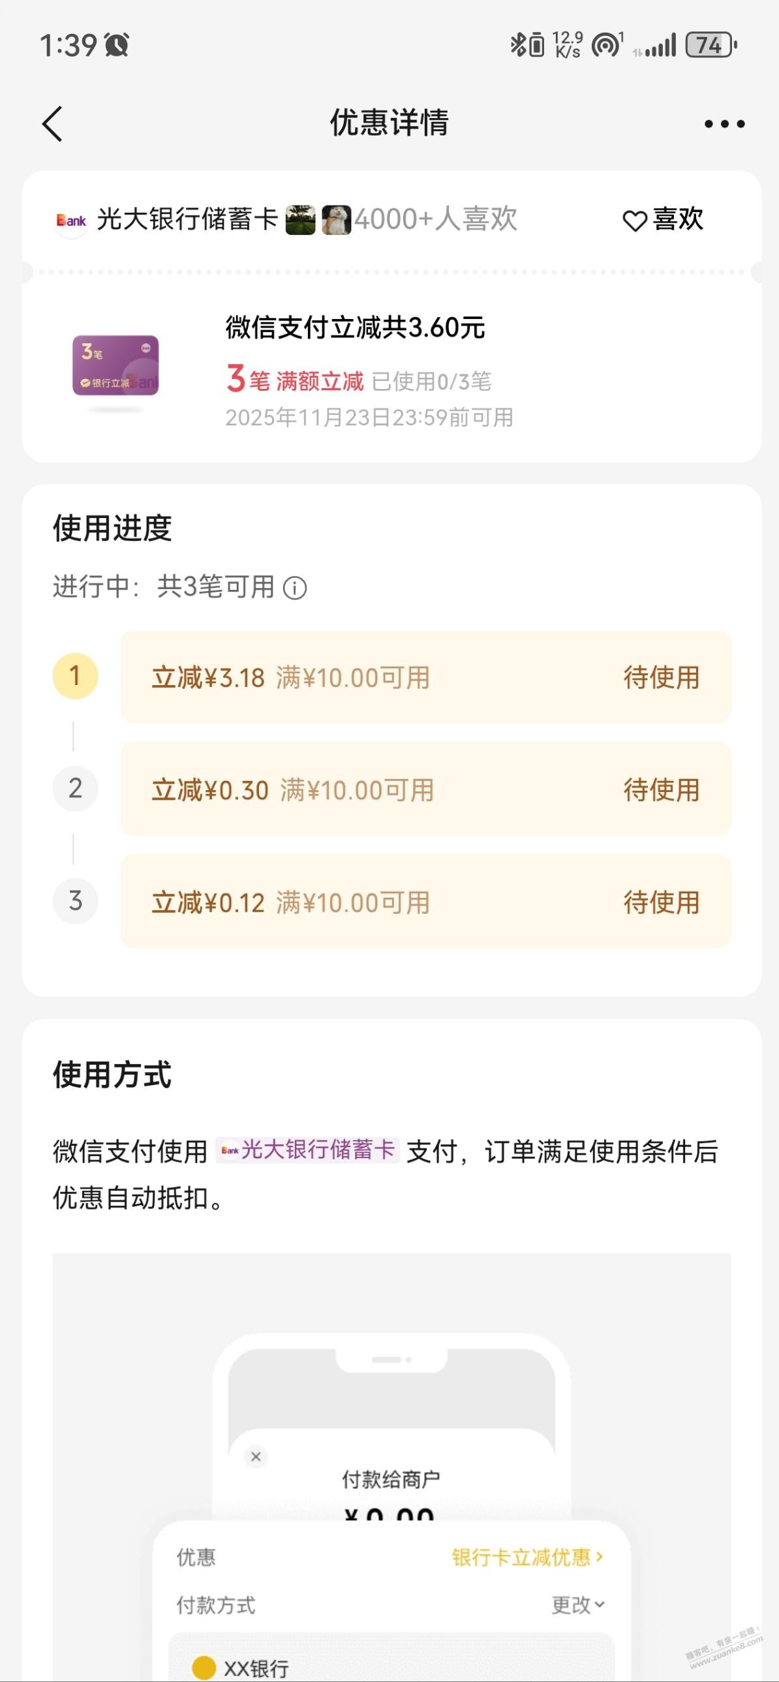This screenshot has height=1682, width=779.
Task: Select the 立减¥3.18 coupon row
Action: 426,678
